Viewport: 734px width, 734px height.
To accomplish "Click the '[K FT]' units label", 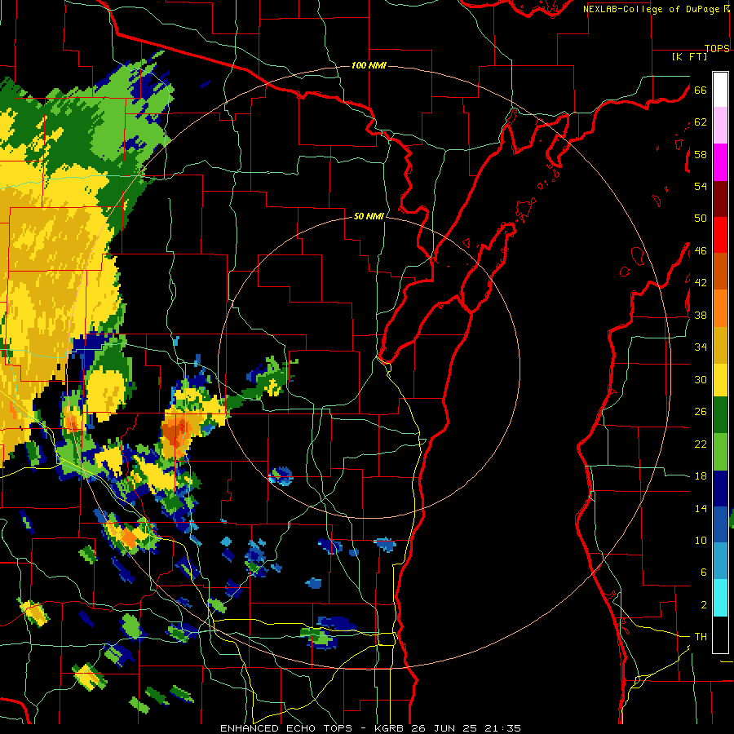I will click(689, 56).
